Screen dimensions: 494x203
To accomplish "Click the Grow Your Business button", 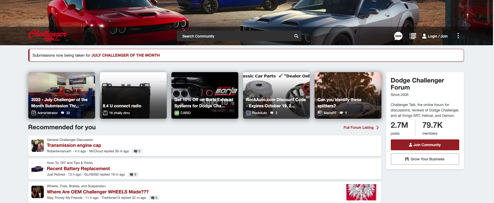I will 425,159.
